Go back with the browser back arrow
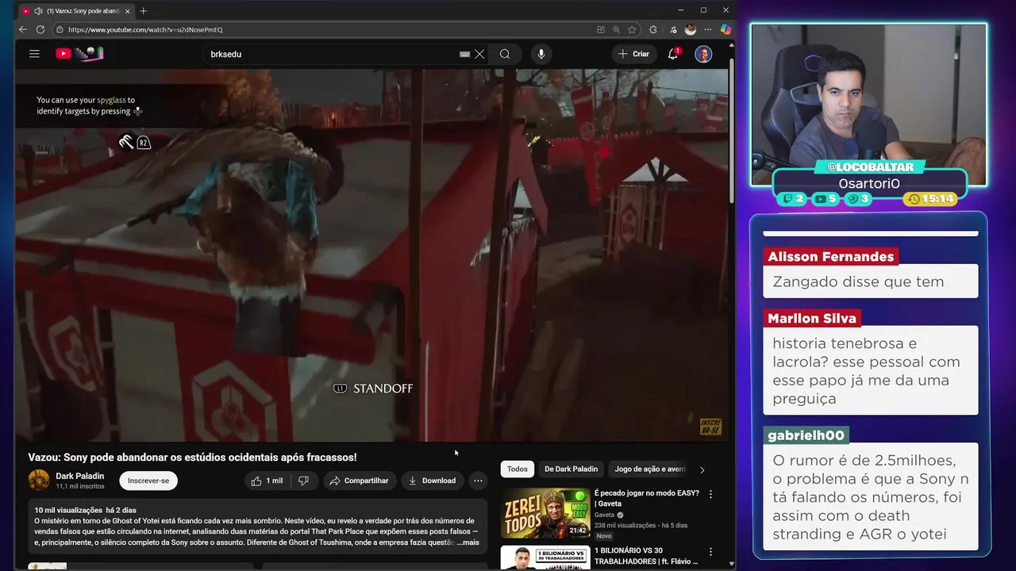The width and height of the screenshot is (1016, 571). coord(22,29)
